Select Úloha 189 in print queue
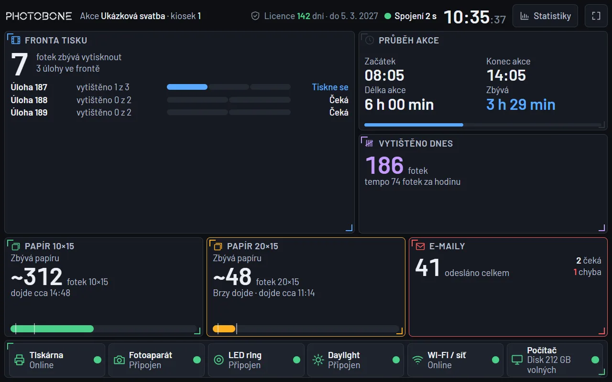Viewport: 612px width, 382px height. point(179,113)
